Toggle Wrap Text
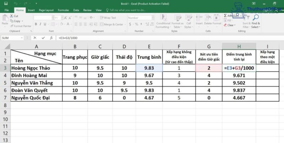Image resolution: width=284 pixels, height=143 pixels. coord(108,17)
